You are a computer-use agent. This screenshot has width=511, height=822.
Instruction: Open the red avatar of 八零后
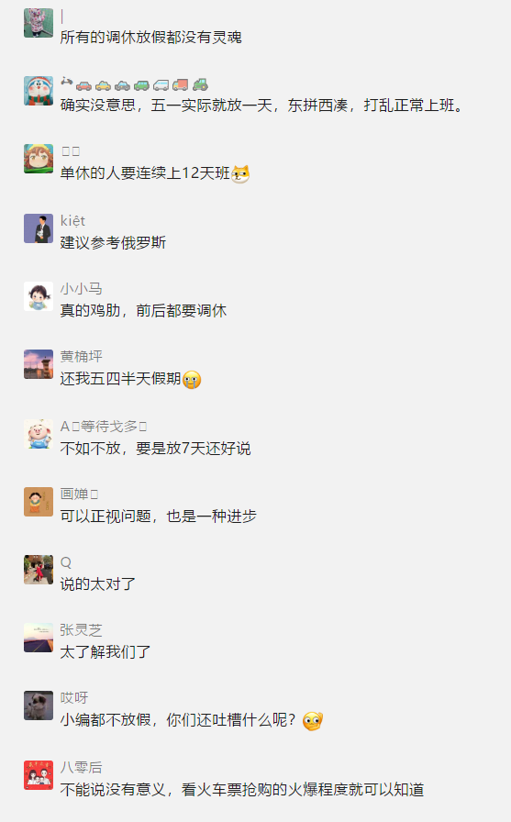tap(39, 775)
